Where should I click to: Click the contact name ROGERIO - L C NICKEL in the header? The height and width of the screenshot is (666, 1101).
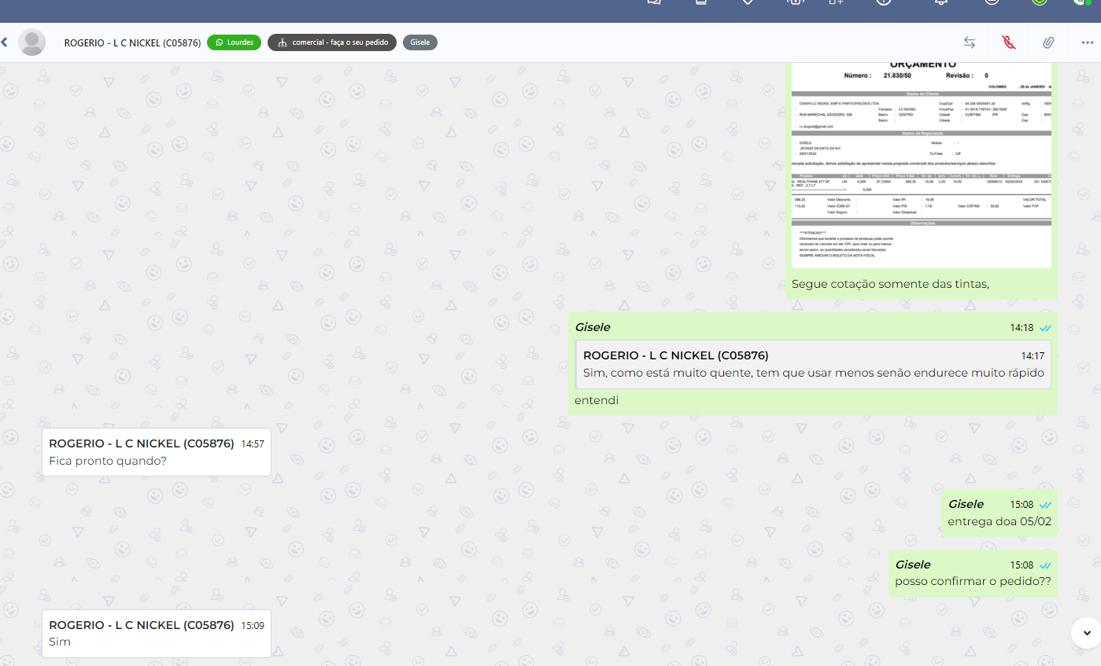point(132,42)
